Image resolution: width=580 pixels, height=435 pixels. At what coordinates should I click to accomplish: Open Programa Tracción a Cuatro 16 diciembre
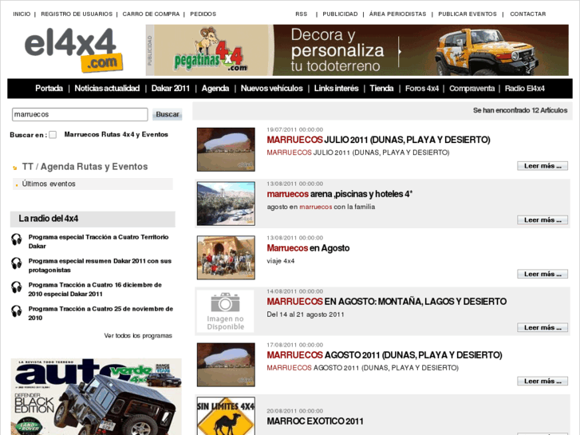pos(95,290)
